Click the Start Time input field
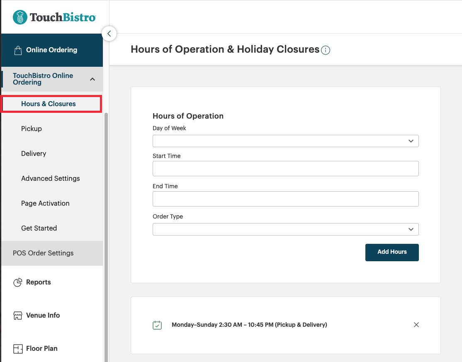The image size is (462, 362). 285,168
